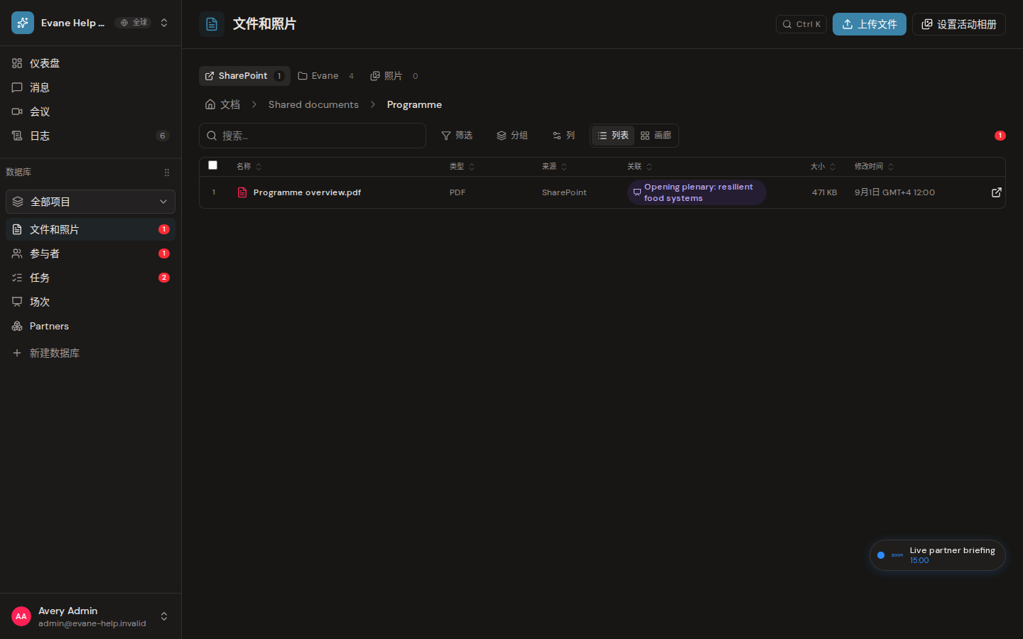
Task: Select the SharePoint tab
Action: (x=244, y=76)
